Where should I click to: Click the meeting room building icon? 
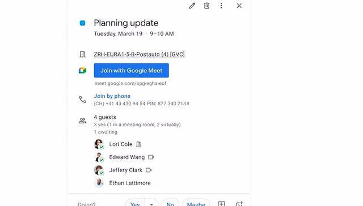pos(82,54)
